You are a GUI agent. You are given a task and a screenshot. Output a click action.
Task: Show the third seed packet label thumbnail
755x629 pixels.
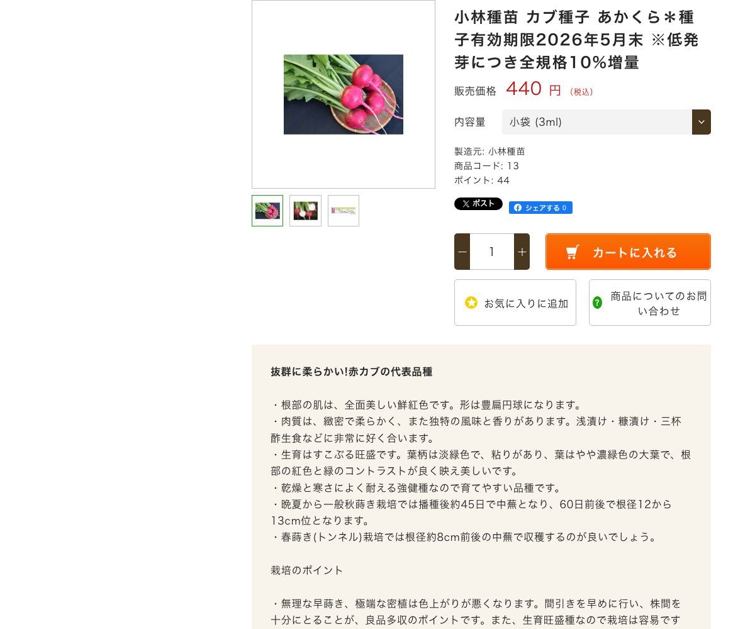click(x=344, y=211)
